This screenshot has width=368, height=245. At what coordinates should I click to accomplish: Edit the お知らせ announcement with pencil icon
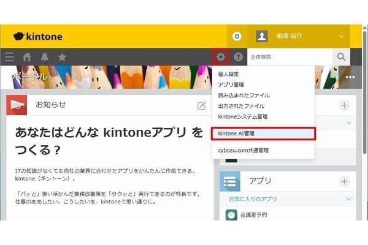click(201, 105)
